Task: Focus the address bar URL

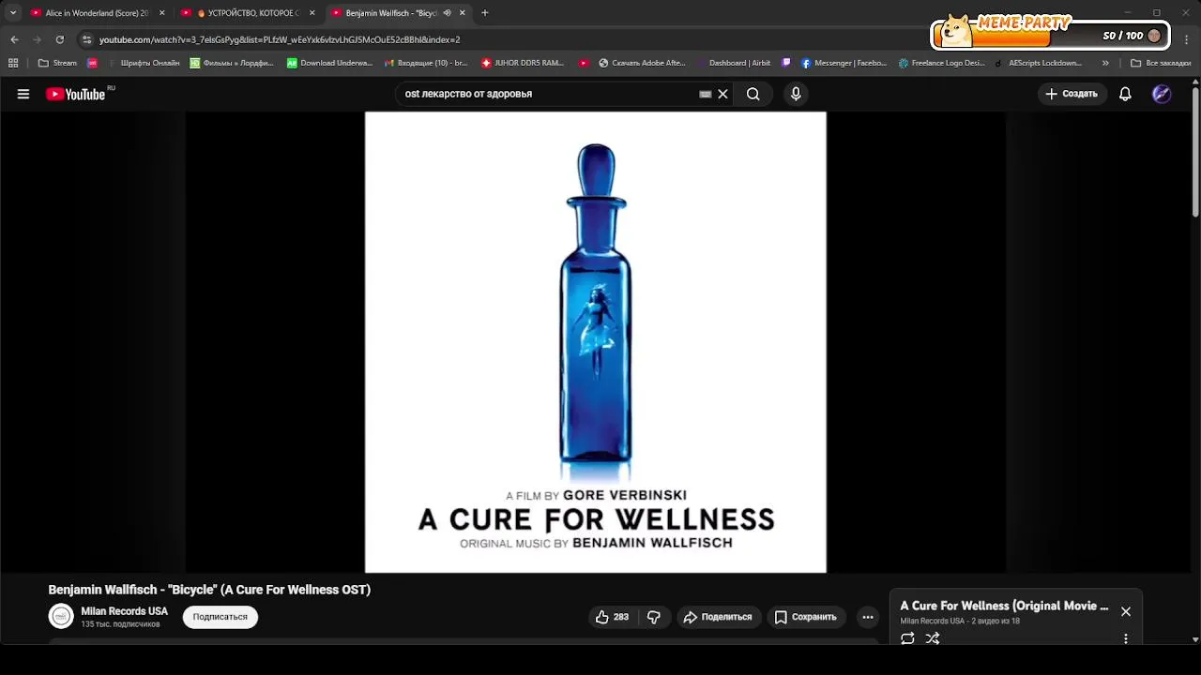Action: tap(280, 39)
